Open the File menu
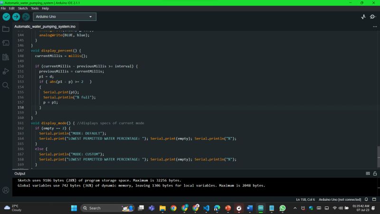Image resolution: width=380 pixels, height=214 pixels. pos(3,8)
